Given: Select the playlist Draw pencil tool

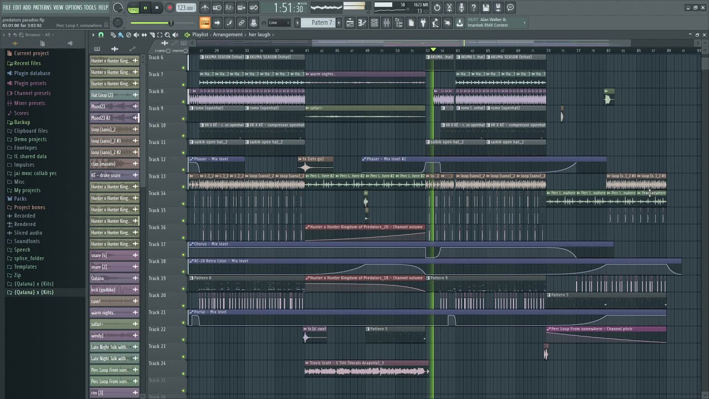Looking at the screenshot, I should (x=113, y=35).
